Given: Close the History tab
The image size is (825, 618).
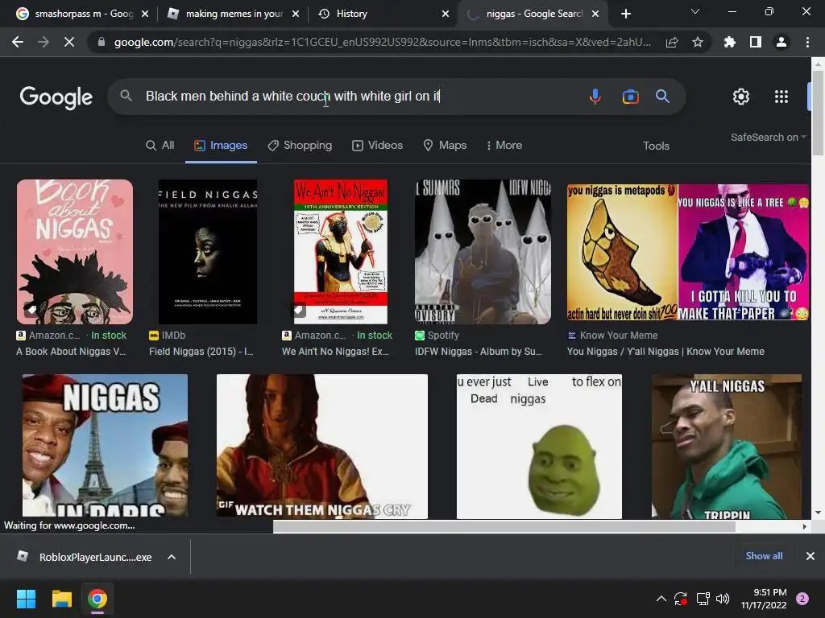Looking at the screenshot, I should [446, 14].
